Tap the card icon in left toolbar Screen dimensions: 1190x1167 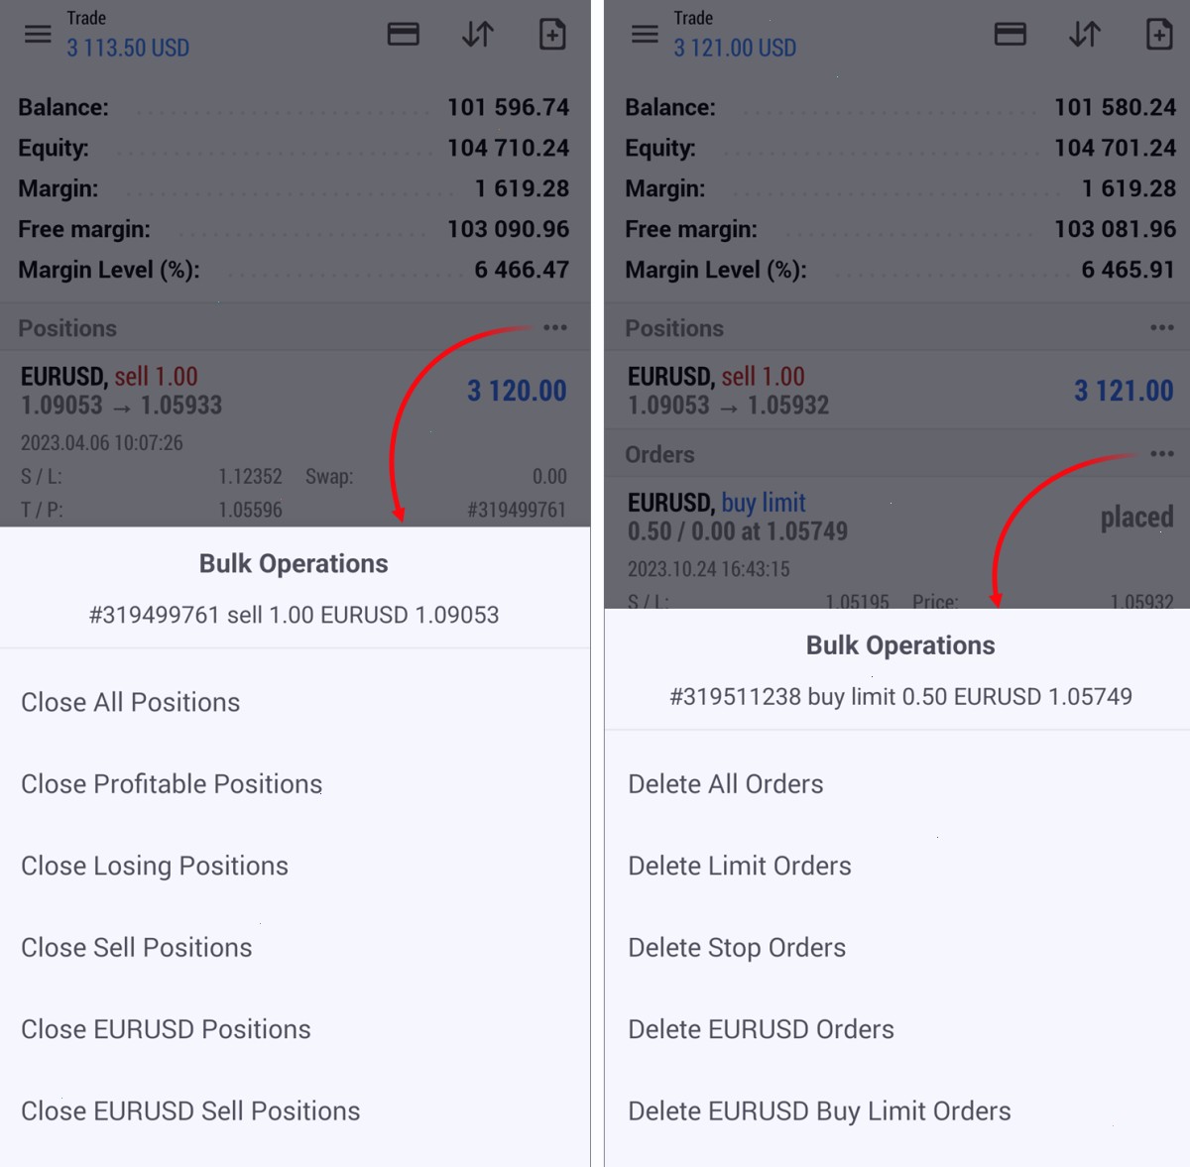tap(403, 35)
